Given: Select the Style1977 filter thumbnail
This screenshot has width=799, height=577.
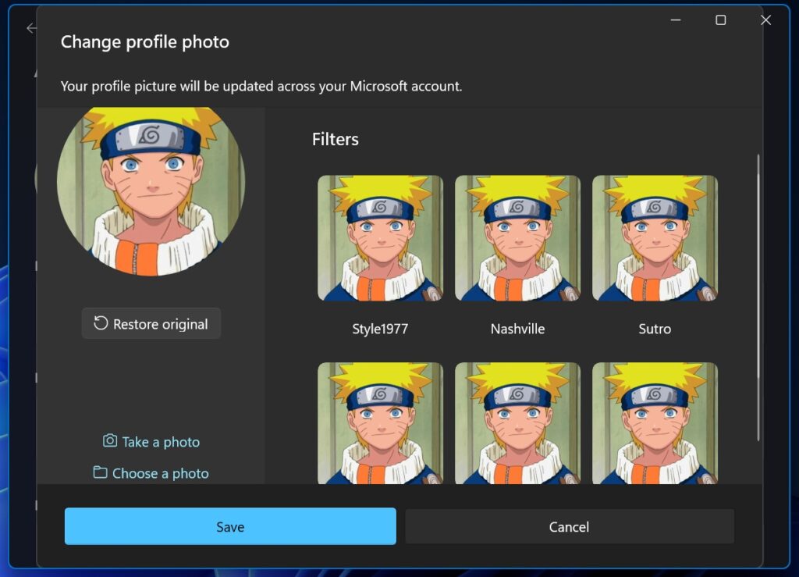Looking at the screenshot, I should (x=380, y=238).
